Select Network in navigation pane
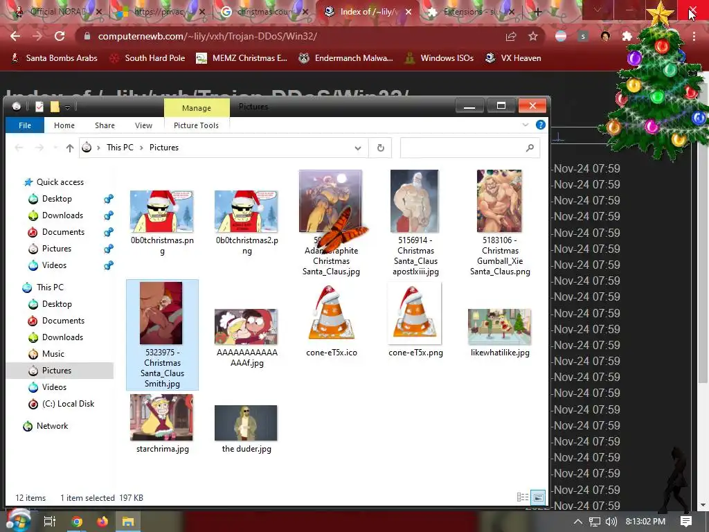Image resolution: width=709 pixels, height=532 pixels. coord(52,426)
